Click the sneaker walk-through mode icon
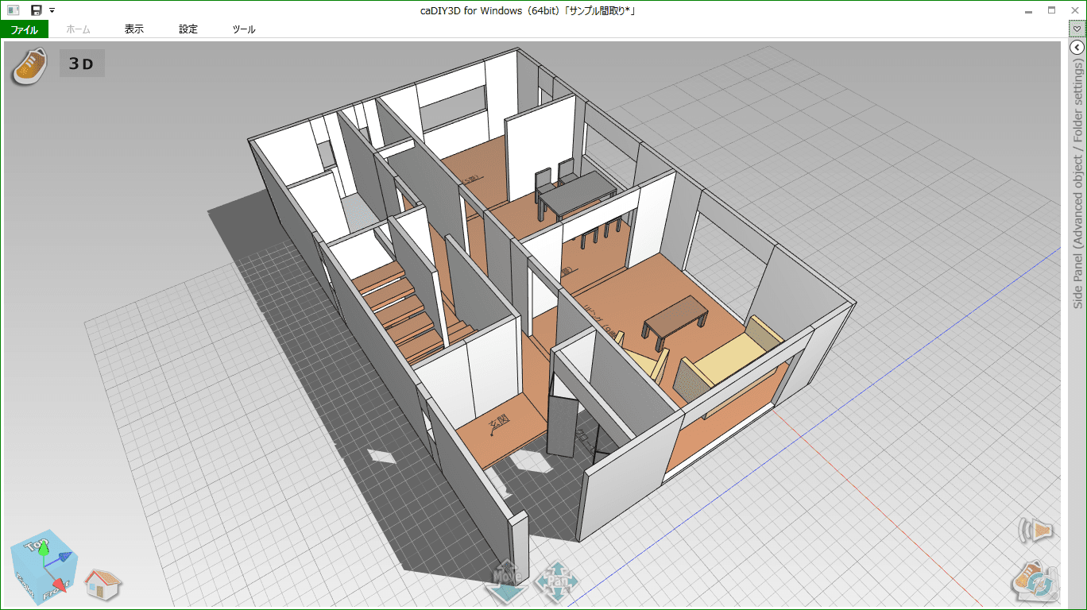This screenshot has width=1087, height=610. click(29, 66)
